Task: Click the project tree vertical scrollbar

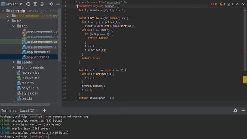Action: 59,35
